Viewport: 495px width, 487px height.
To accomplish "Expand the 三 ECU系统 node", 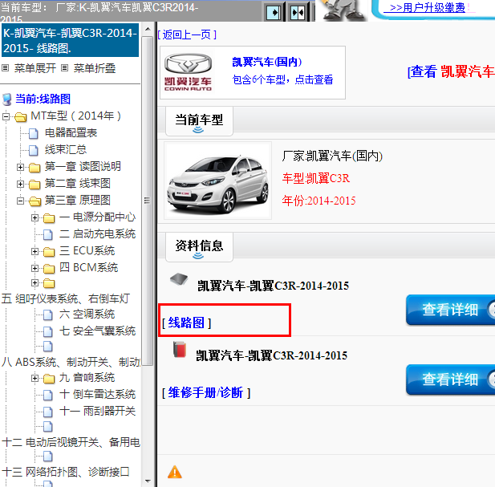I will pyautogui.click(x=35, y=252).
